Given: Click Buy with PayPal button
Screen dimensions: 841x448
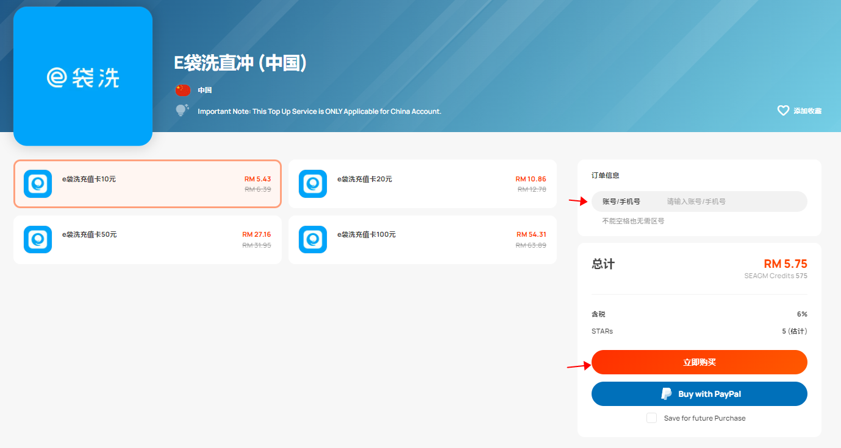Looking at the screenshot, I should coord(700,394).
